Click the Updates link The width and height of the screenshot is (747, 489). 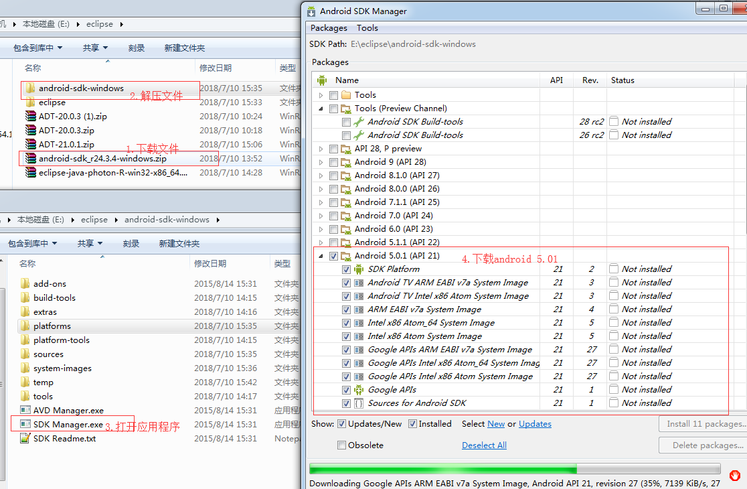[x=535, y=424]
